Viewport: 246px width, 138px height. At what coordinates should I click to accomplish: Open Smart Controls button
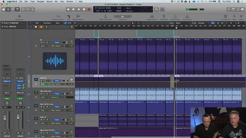pos(23,9)
